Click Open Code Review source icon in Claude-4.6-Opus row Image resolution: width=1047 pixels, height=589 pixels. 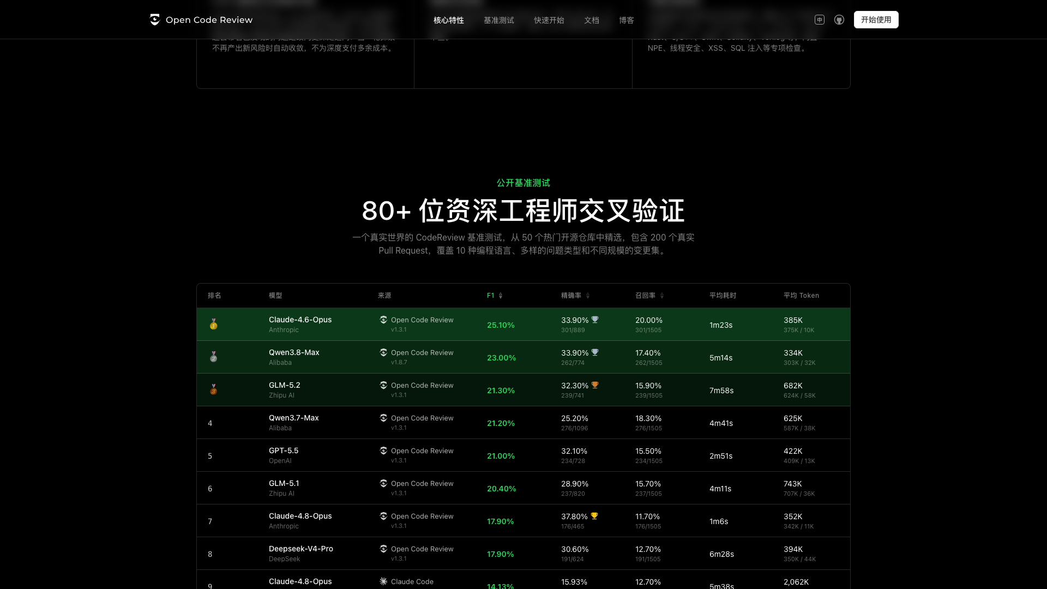pyautogui.click(x=383, y=320)
